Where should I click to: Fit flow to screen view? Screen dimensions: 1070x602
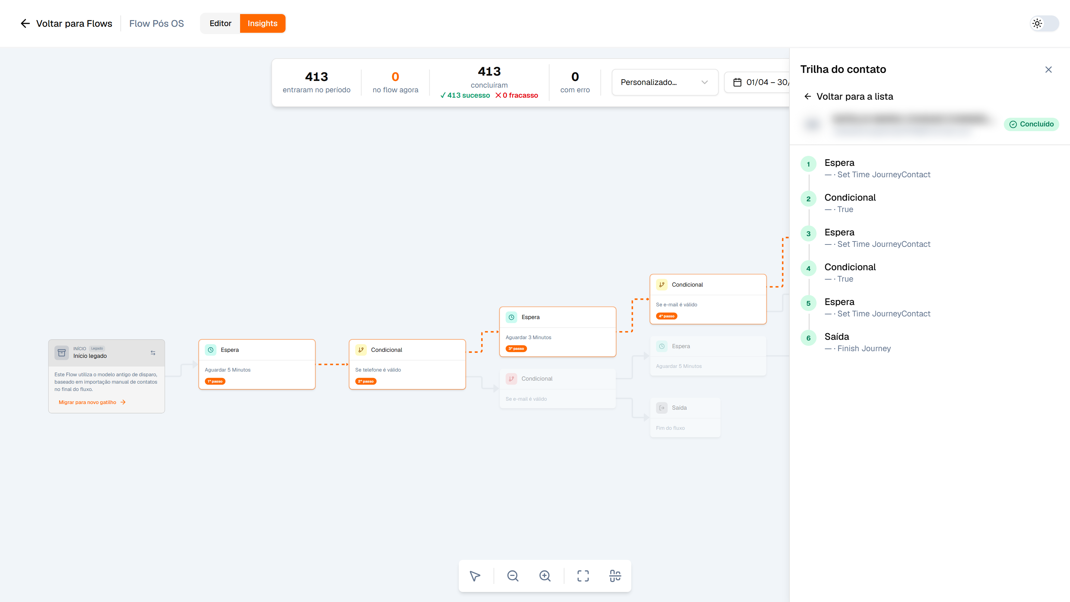click(x=583, y=576)
